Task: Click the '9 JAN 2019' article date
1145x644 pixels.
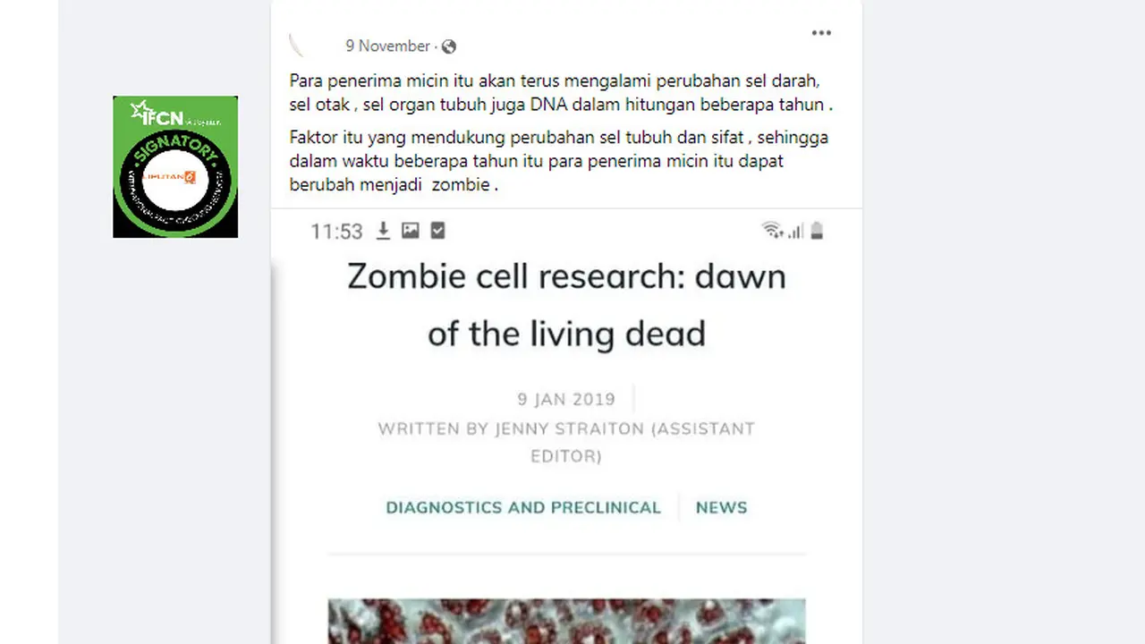Action: [x=566, y=400]
